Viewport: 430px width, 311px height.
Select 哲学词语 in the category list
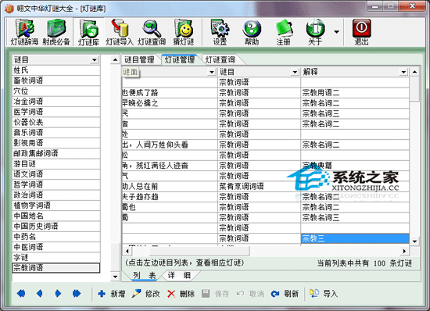(56, 184)
